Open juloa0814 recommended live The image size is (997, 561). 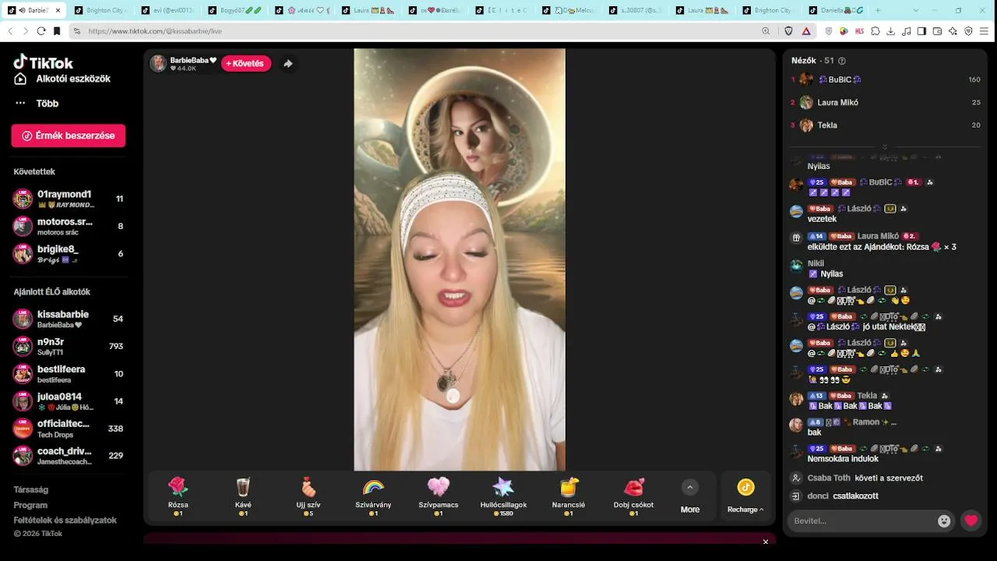pyautogui.click(x=69, y=401)
